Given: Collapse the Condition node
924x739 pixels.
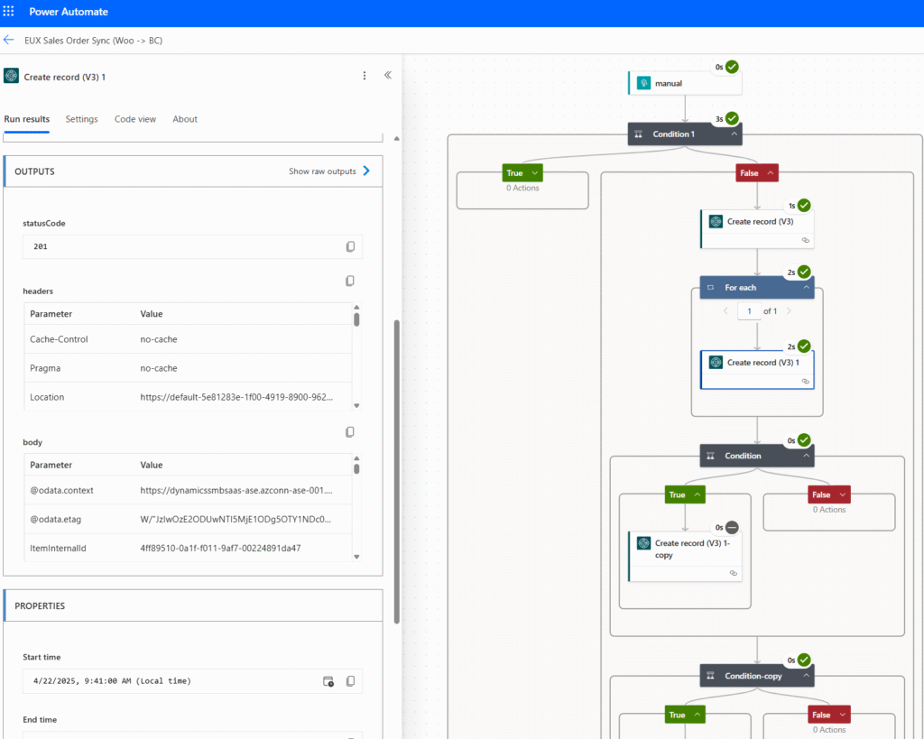Looking at the screenshot, I should click(x=806, y=457).
